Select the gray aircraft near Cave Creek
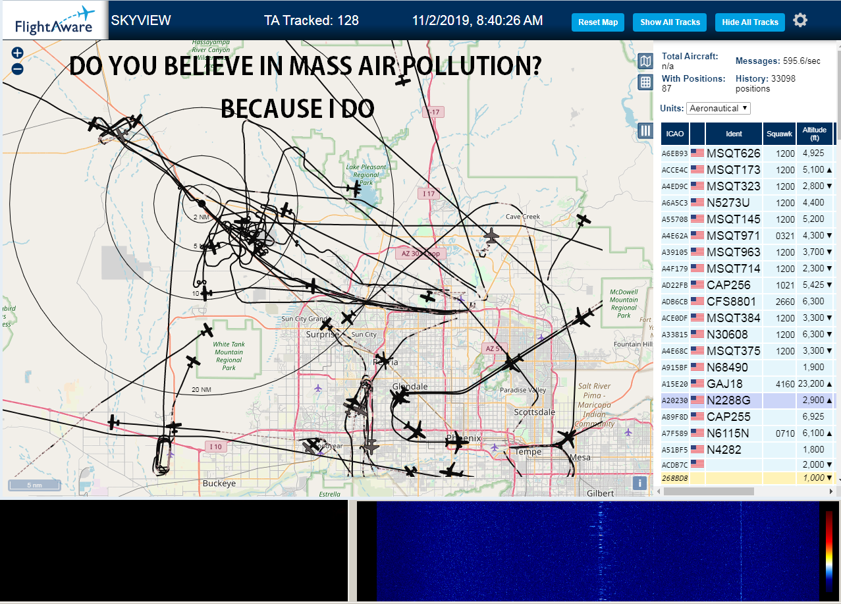 (491, 234)
